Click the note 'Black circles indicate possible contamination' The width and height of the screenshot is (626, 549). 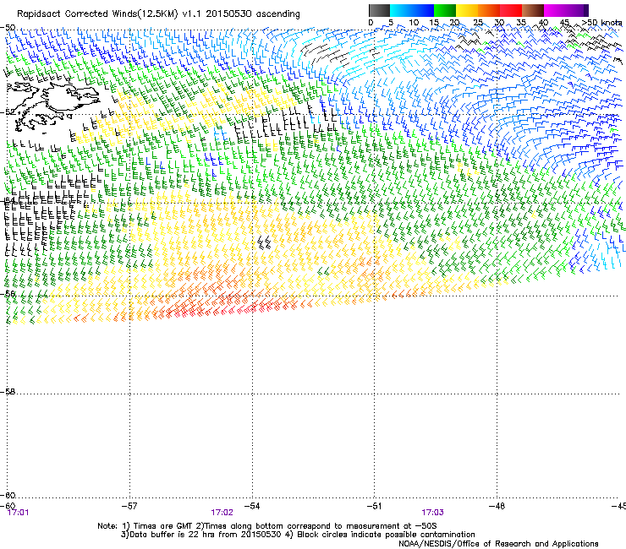pyautogui.click(x=386, y=535)
